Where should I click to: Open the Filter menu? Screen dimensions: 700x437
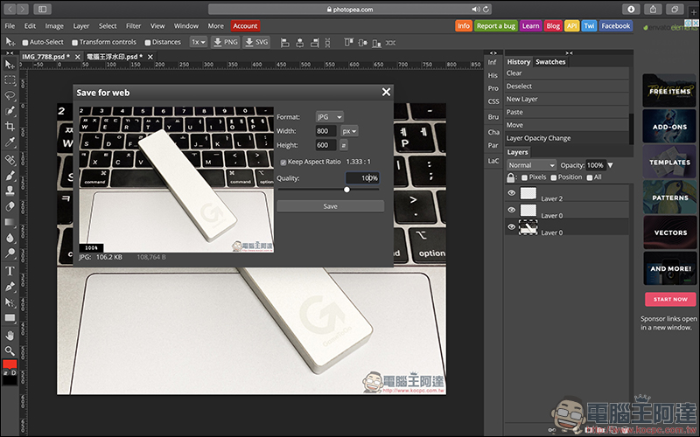point(134,26)
